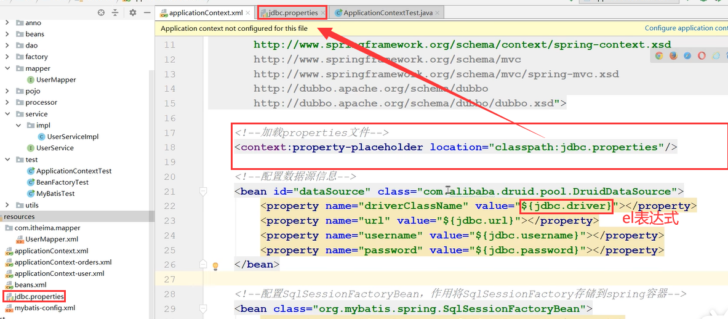Screen dimensions: 728x319
Task: Select ApplicationContextTest class in project tree
Action: tap(70, 171)
